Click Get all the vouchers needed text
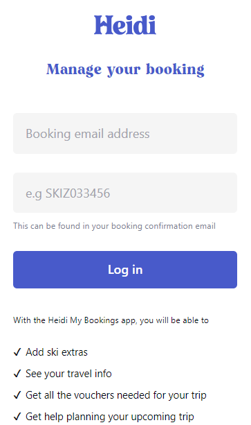This screenshot has width=251, height=425. 116,395
